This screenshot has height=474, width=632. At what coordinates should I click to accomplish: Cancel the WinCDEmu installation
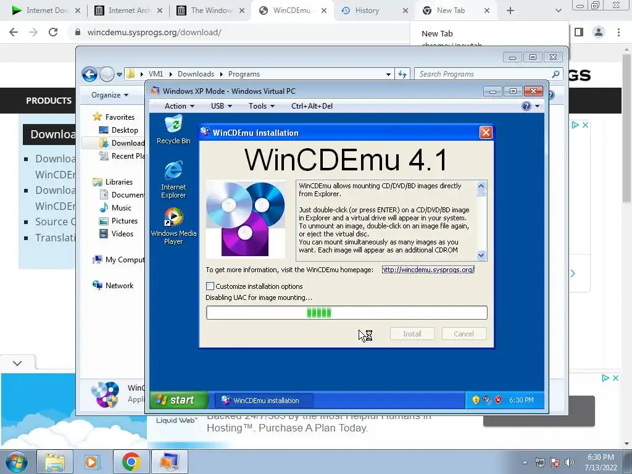464,334
